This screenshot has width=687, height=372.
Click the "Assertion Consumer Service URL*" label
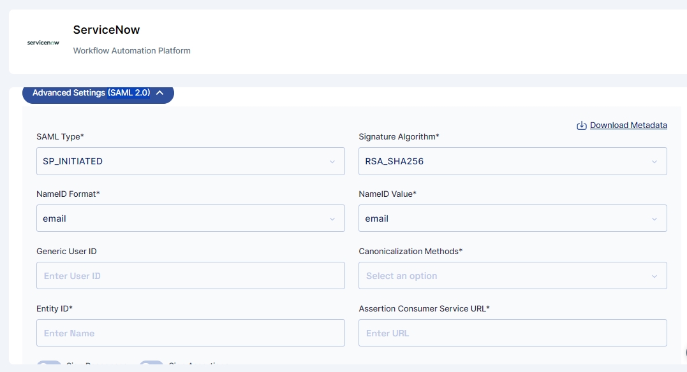(424, 308)
